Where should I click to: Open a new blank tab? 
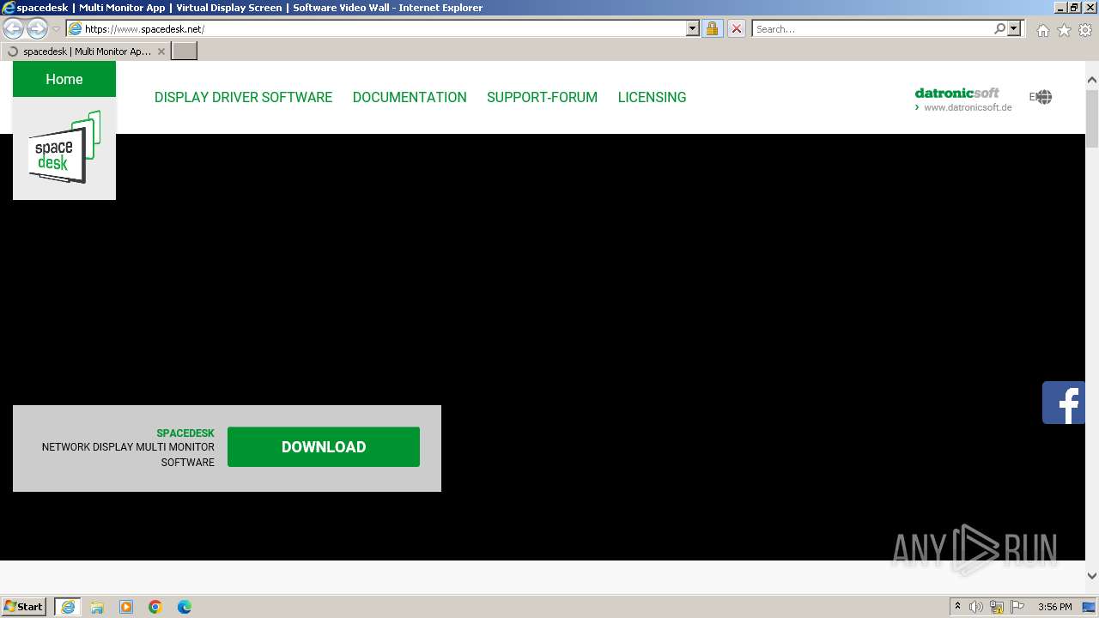[185, 51]
